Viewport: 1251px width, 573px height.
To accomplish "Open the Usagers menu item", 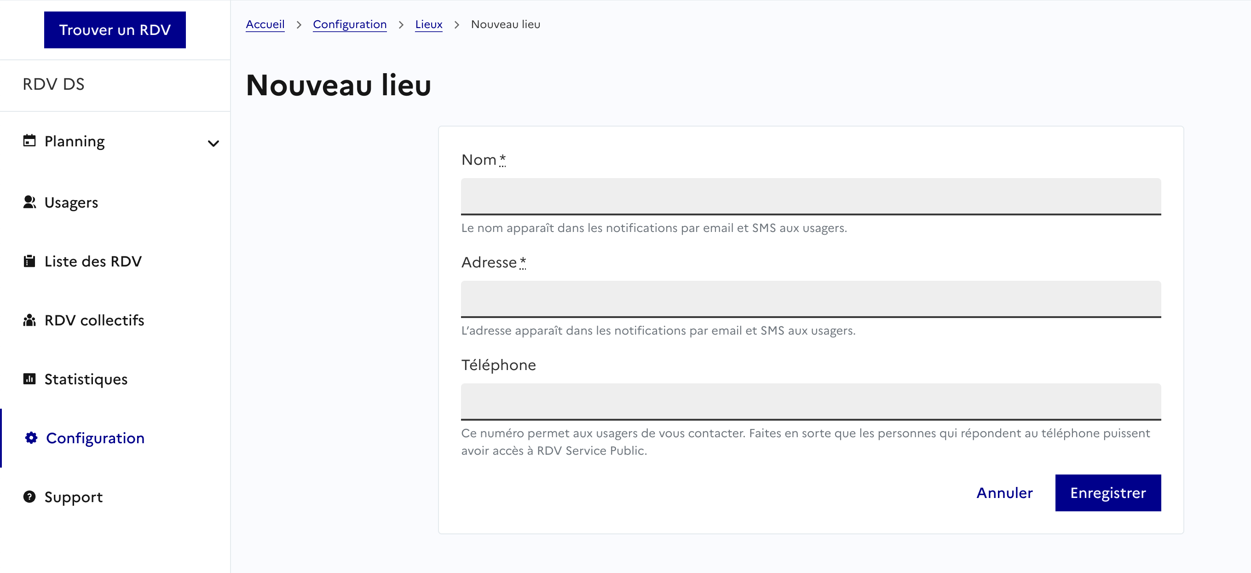I will (71, 203).
